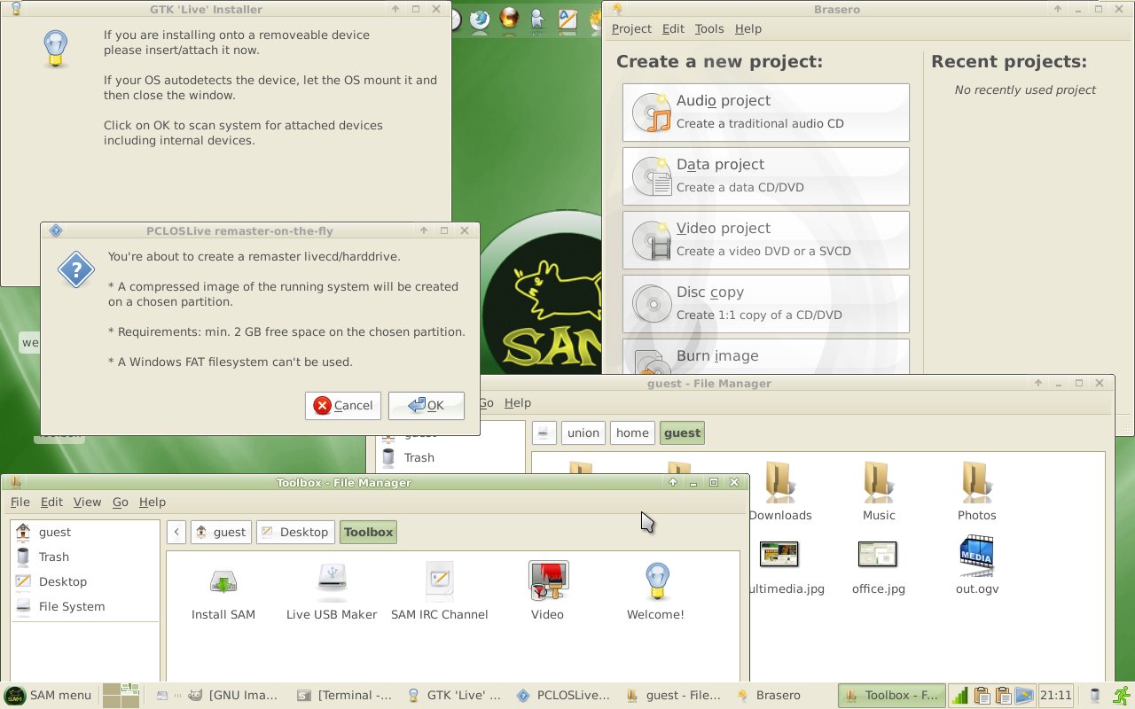Viewport: 1135px width, 709px height.
Task: Open the View menu in Toolbox window
Action: tap(87, 502)
